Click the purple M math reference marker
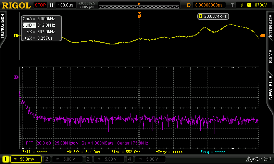Image resolution: width=274 pixels, height=164 pixels. (x=16, y=77)
